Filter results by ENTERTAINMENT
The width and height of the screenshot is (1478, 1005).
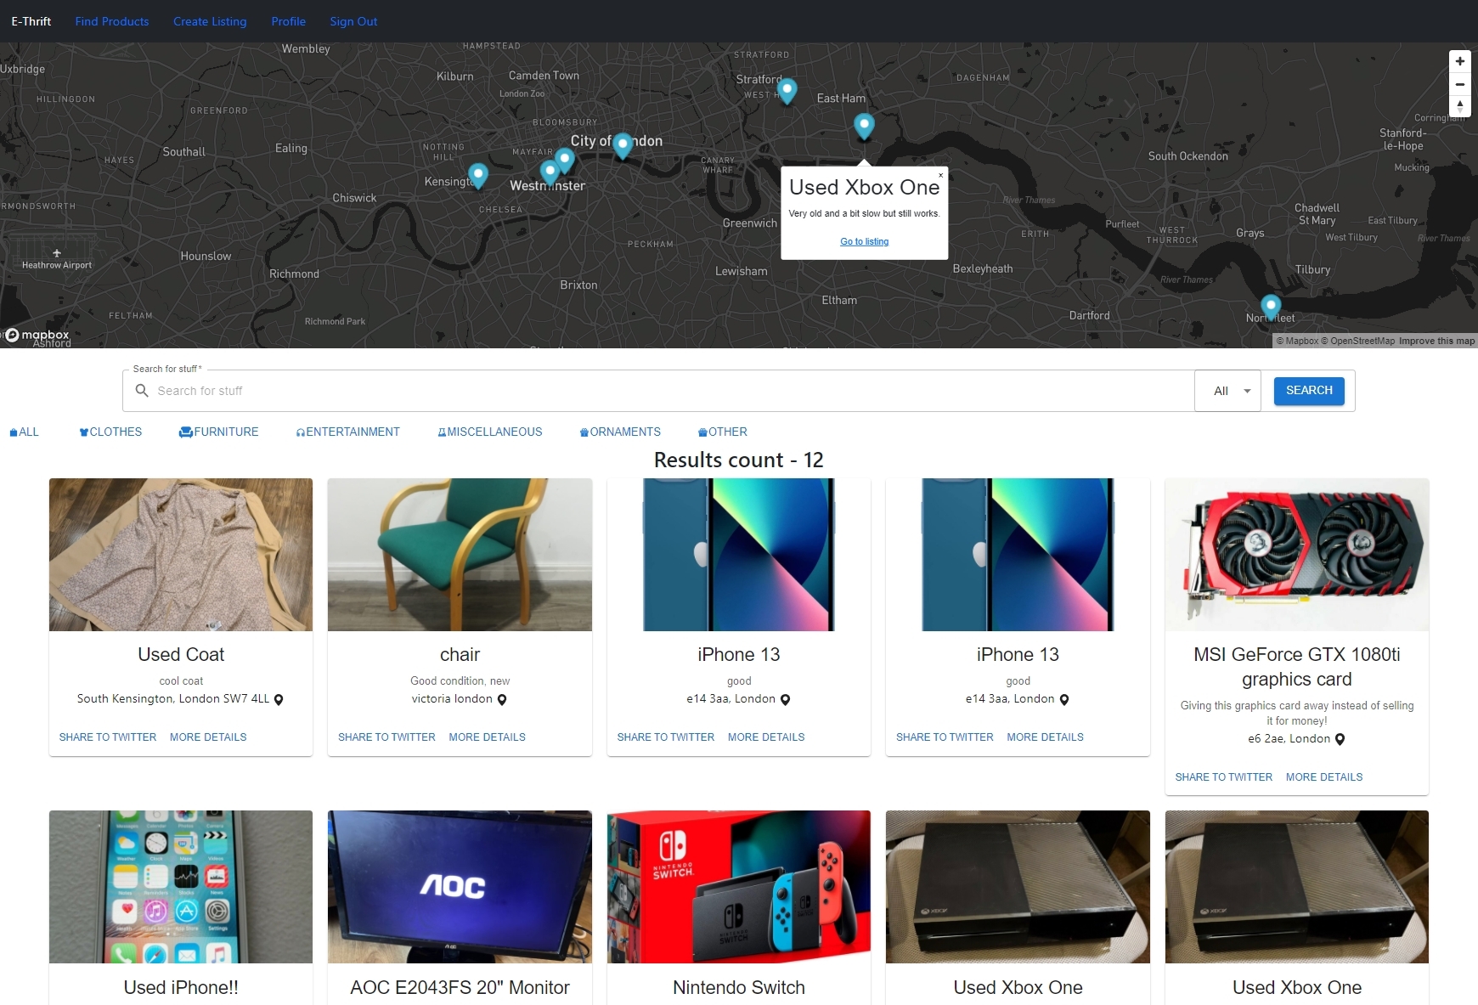pyautogui.click(x=347, y=432)
